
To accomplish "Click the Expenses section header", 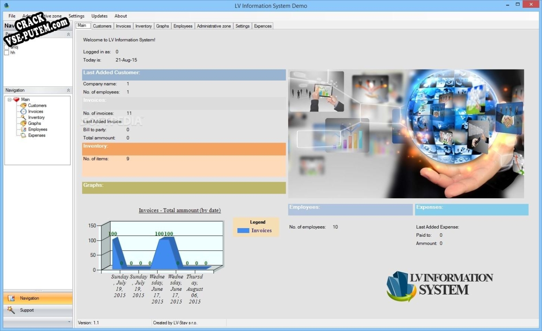I will [472, 209].
